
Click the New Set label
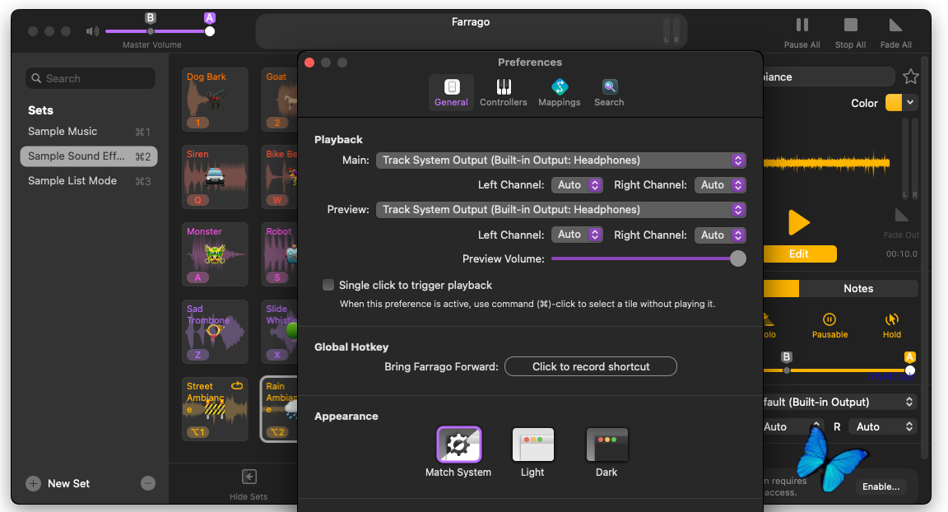pyautogui.click(x=68, y=483)
